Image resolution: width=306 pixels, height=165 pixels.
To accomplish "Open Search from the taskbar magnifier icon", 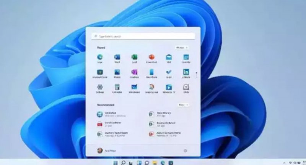I will [123, 163].
